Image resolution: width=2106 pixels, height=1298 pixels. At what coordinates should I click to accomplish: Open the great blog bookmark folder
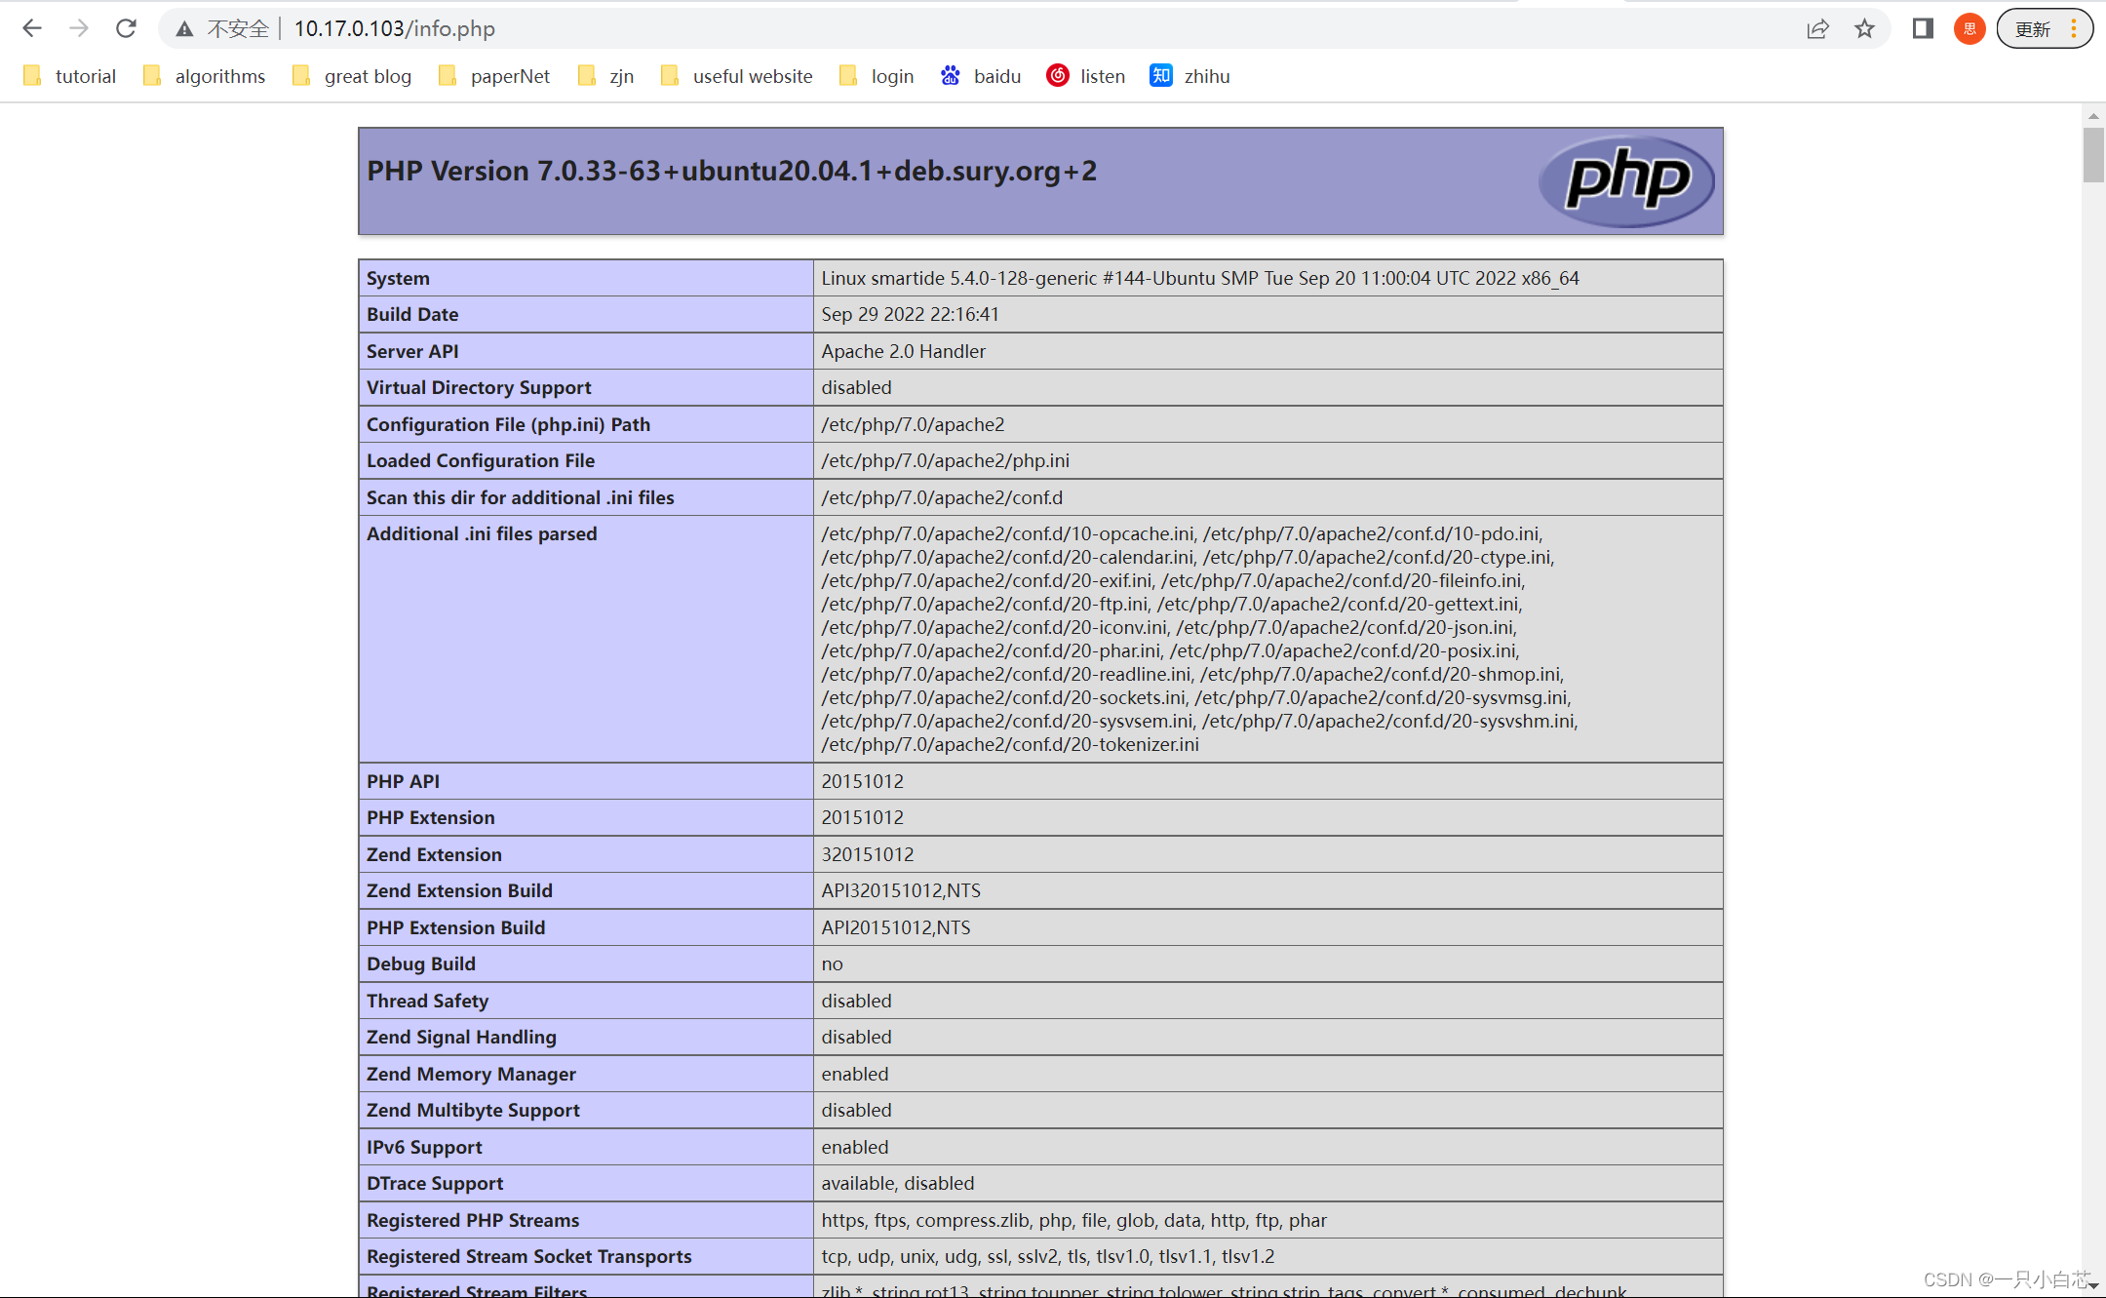pos(351,76)
